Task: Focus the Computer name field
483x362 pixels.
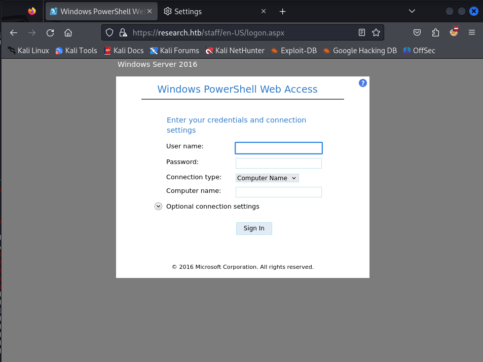Action: pos(279,192)
